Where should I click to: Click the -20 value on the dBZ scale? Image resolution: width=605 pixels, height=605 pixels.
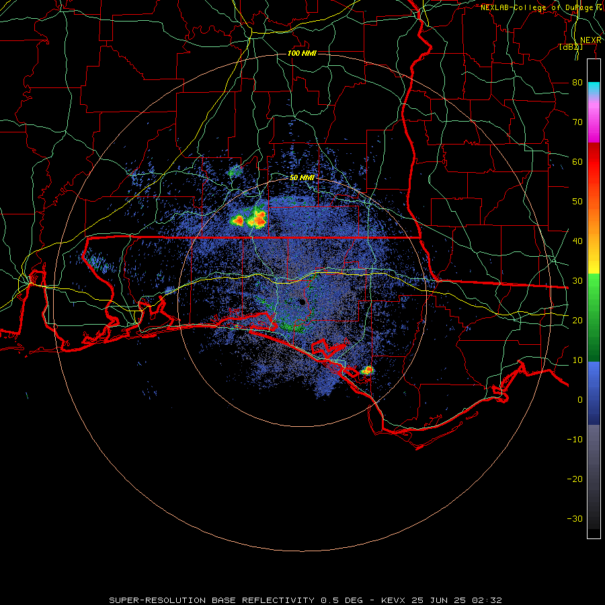click(x=575, y=479)
